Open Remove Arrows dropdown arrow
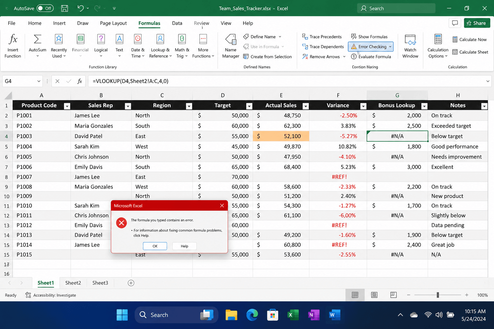 (344, 57)
